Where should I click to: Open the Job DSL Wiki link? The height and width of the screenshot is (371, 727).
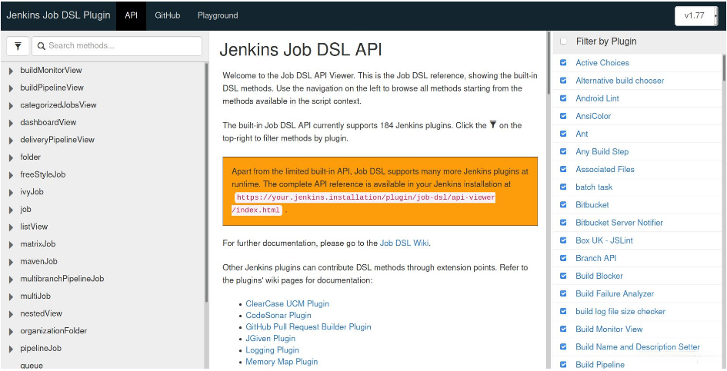(404, 243)
